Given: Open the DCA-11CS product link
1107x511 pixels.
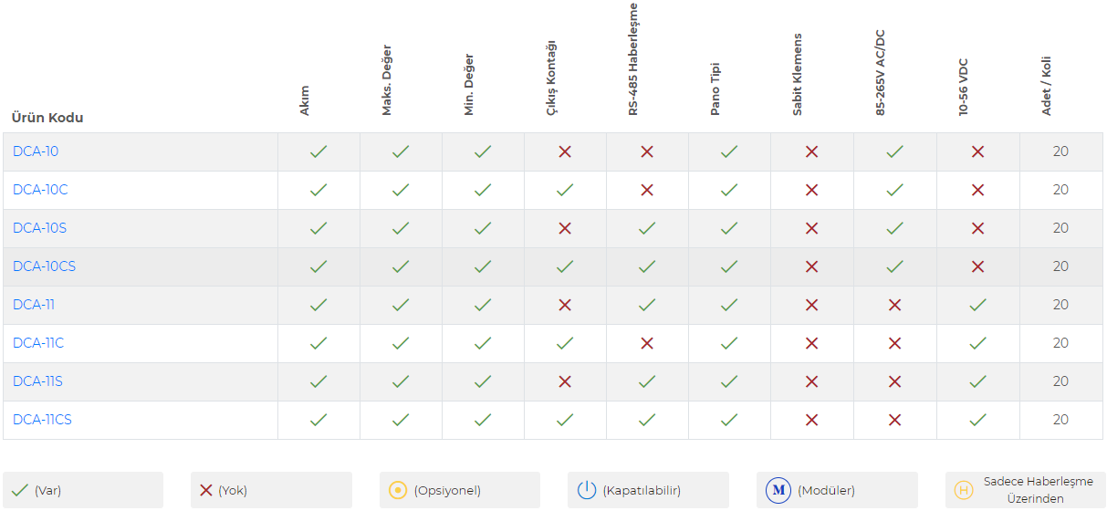Looking at the screenshot, I should click(x=42, y=420).
